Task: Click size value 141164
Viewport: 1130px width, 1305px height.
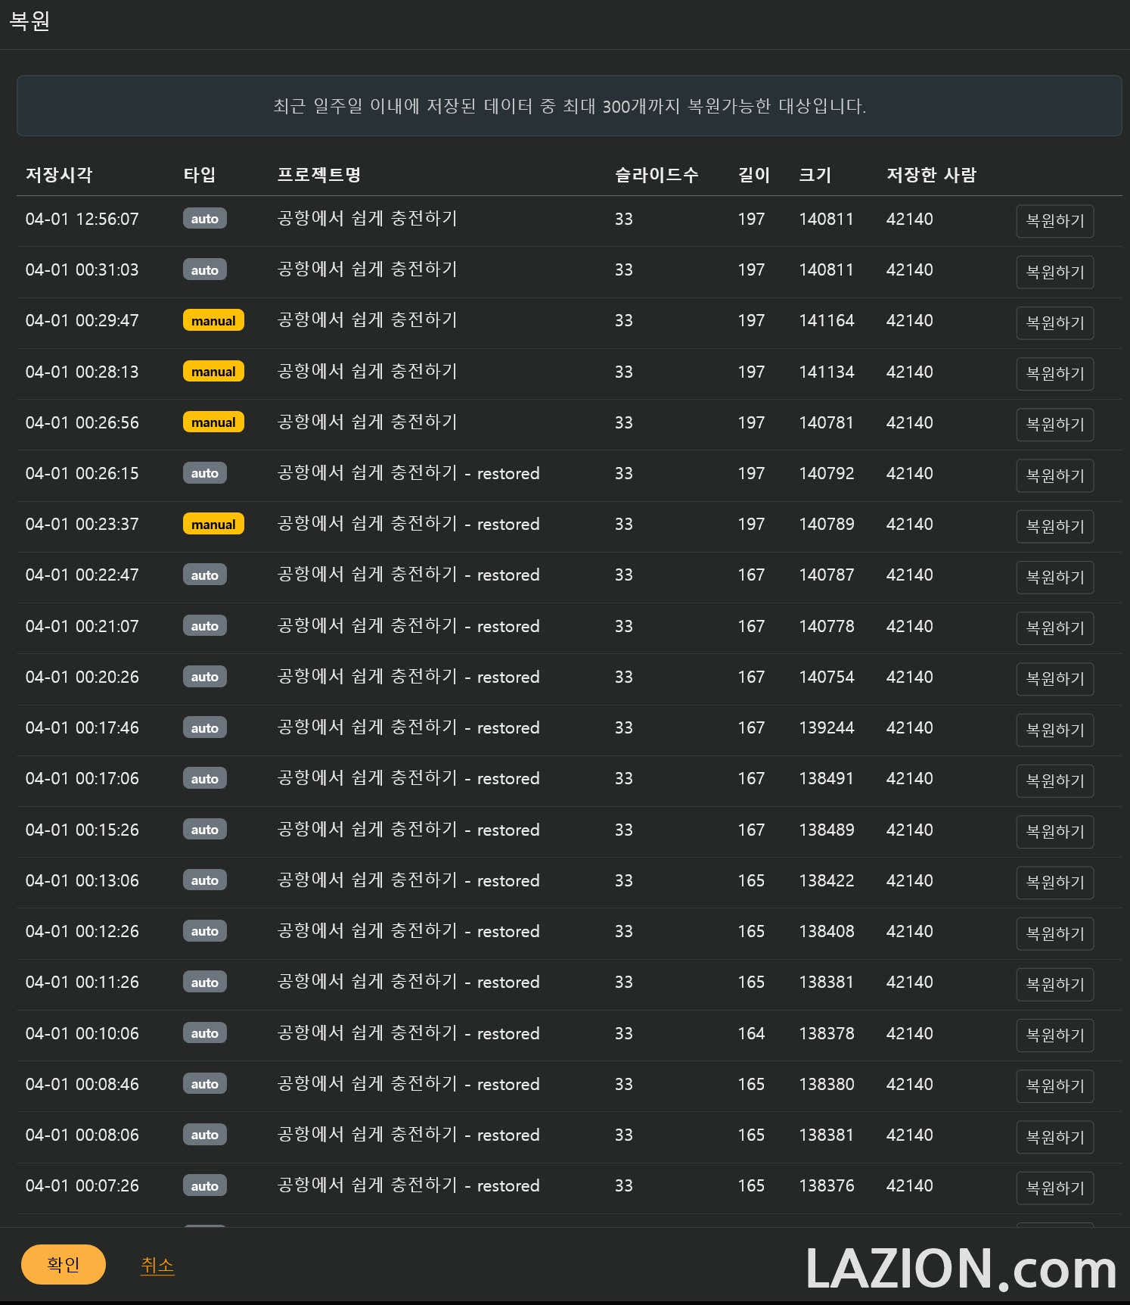Action: click(827, 320)
